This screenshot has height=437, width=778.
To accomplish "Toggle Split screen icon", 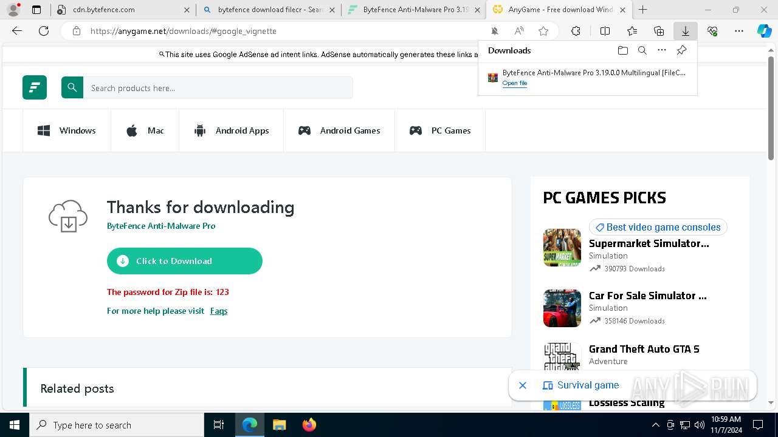I will 605,31.
